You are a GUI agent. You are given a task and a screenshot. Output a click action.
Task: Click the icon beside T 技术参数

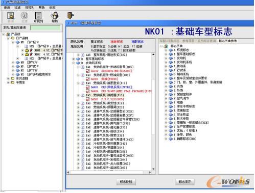[x=171, y=119]
